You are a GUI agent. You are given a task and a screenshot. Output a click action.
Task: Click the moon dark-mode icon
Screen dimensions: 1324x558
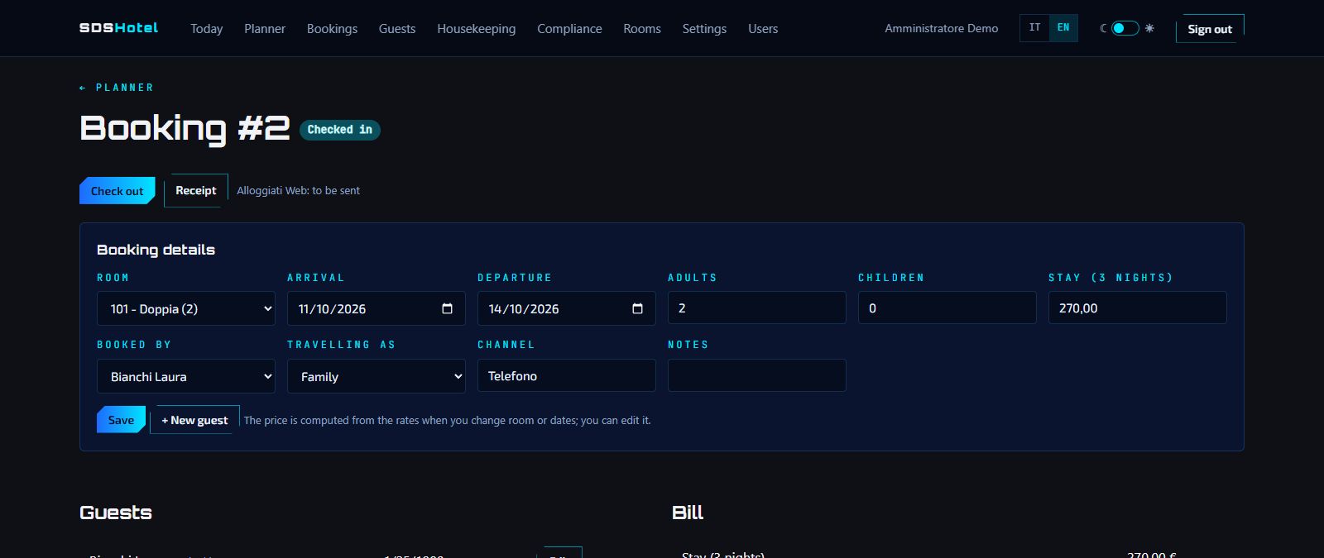[1103, 28]
